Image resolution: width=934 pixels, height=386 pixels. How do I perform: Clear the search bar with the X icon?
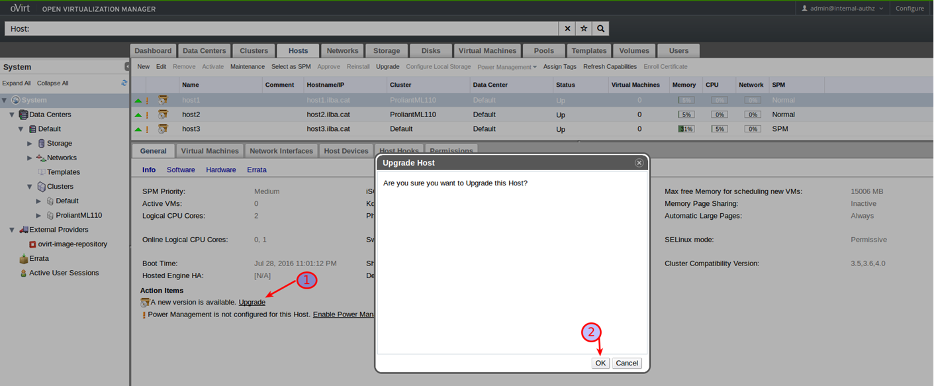tap(567, 28)
